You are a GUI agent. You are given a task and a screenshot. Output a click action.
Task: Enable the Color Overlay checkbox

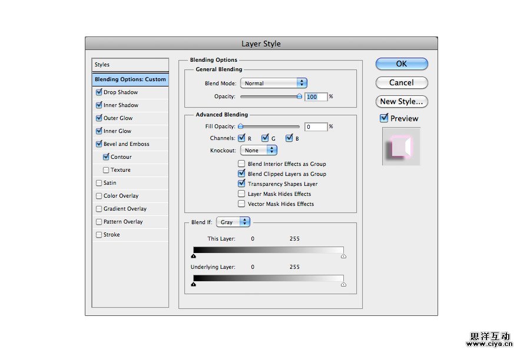pos(99,196)
